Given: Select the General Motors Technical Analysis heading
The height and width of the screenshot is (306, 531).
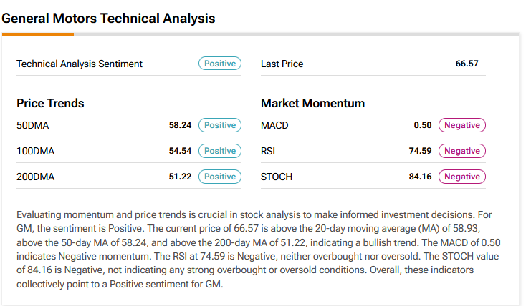Looking at the screenshot, I should click(108, 18).
